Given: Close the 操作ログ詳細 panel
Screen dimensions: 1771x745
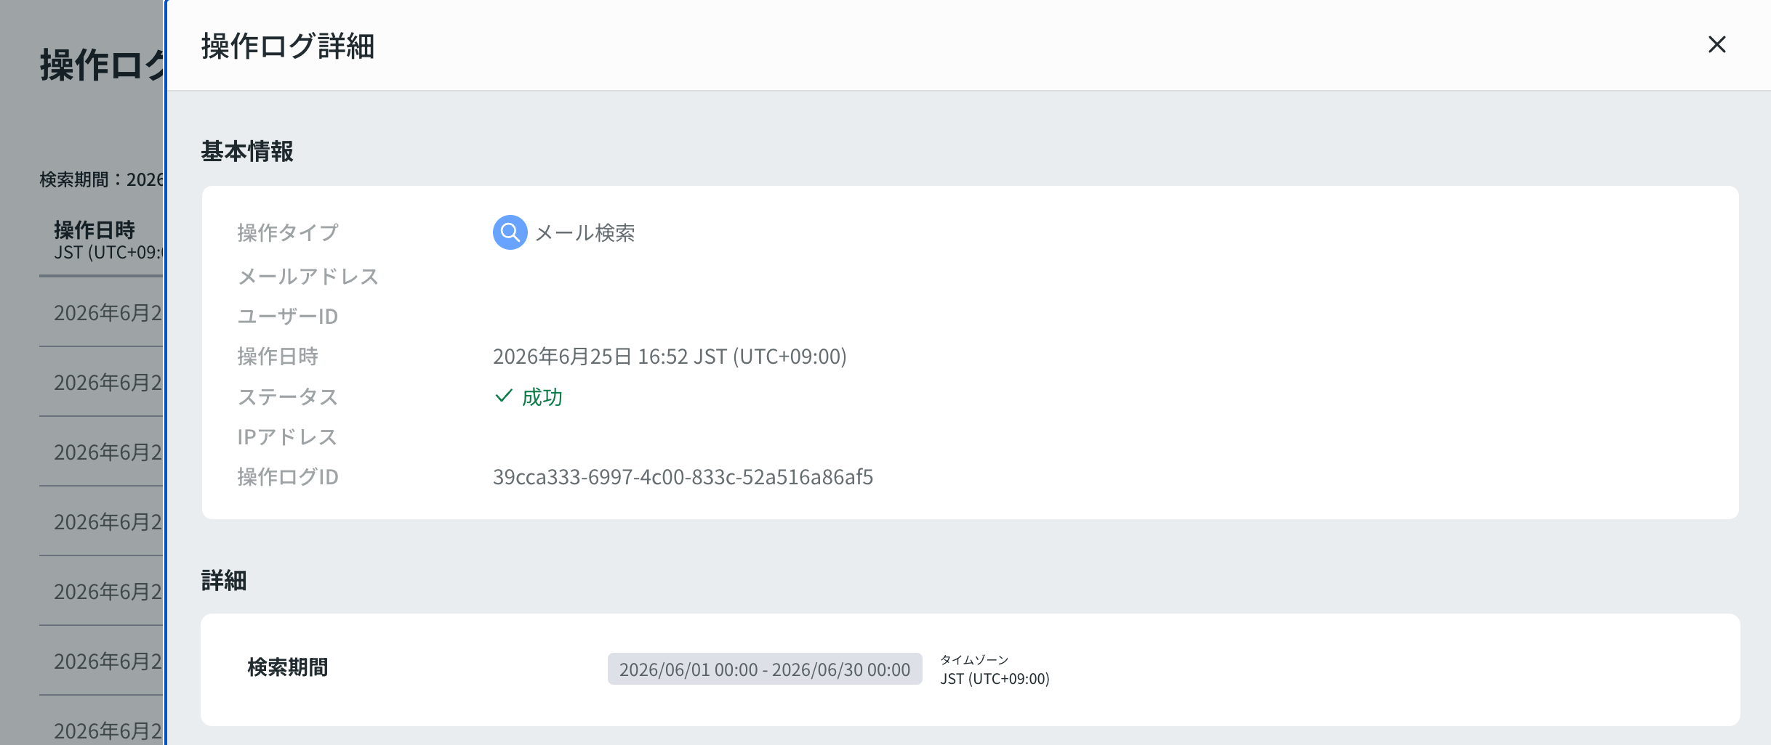Looking at the screenshot, I should pyautogui.click(x=1716, y=45).
